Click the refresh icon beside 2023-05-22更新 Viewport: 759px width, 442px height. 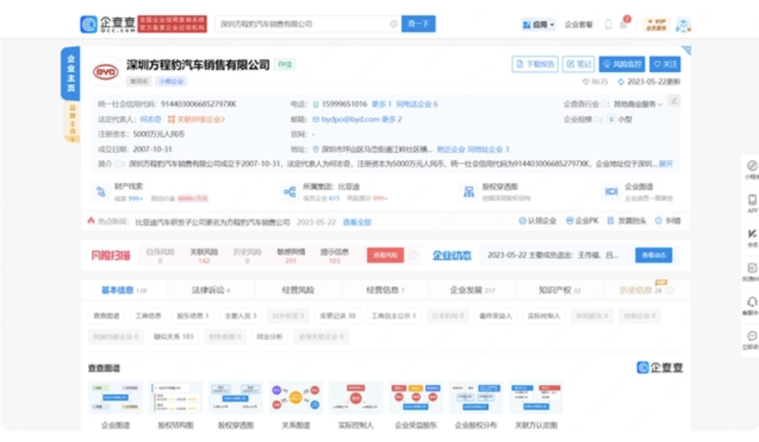click(x=621, y=82)
